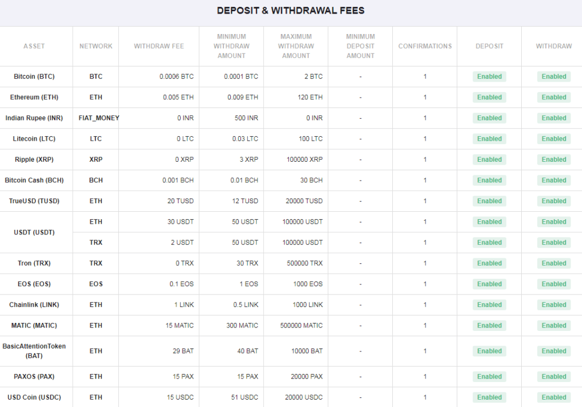Click the MAXIMUM WITHDRAW AMOUNT header

point(296,46)
